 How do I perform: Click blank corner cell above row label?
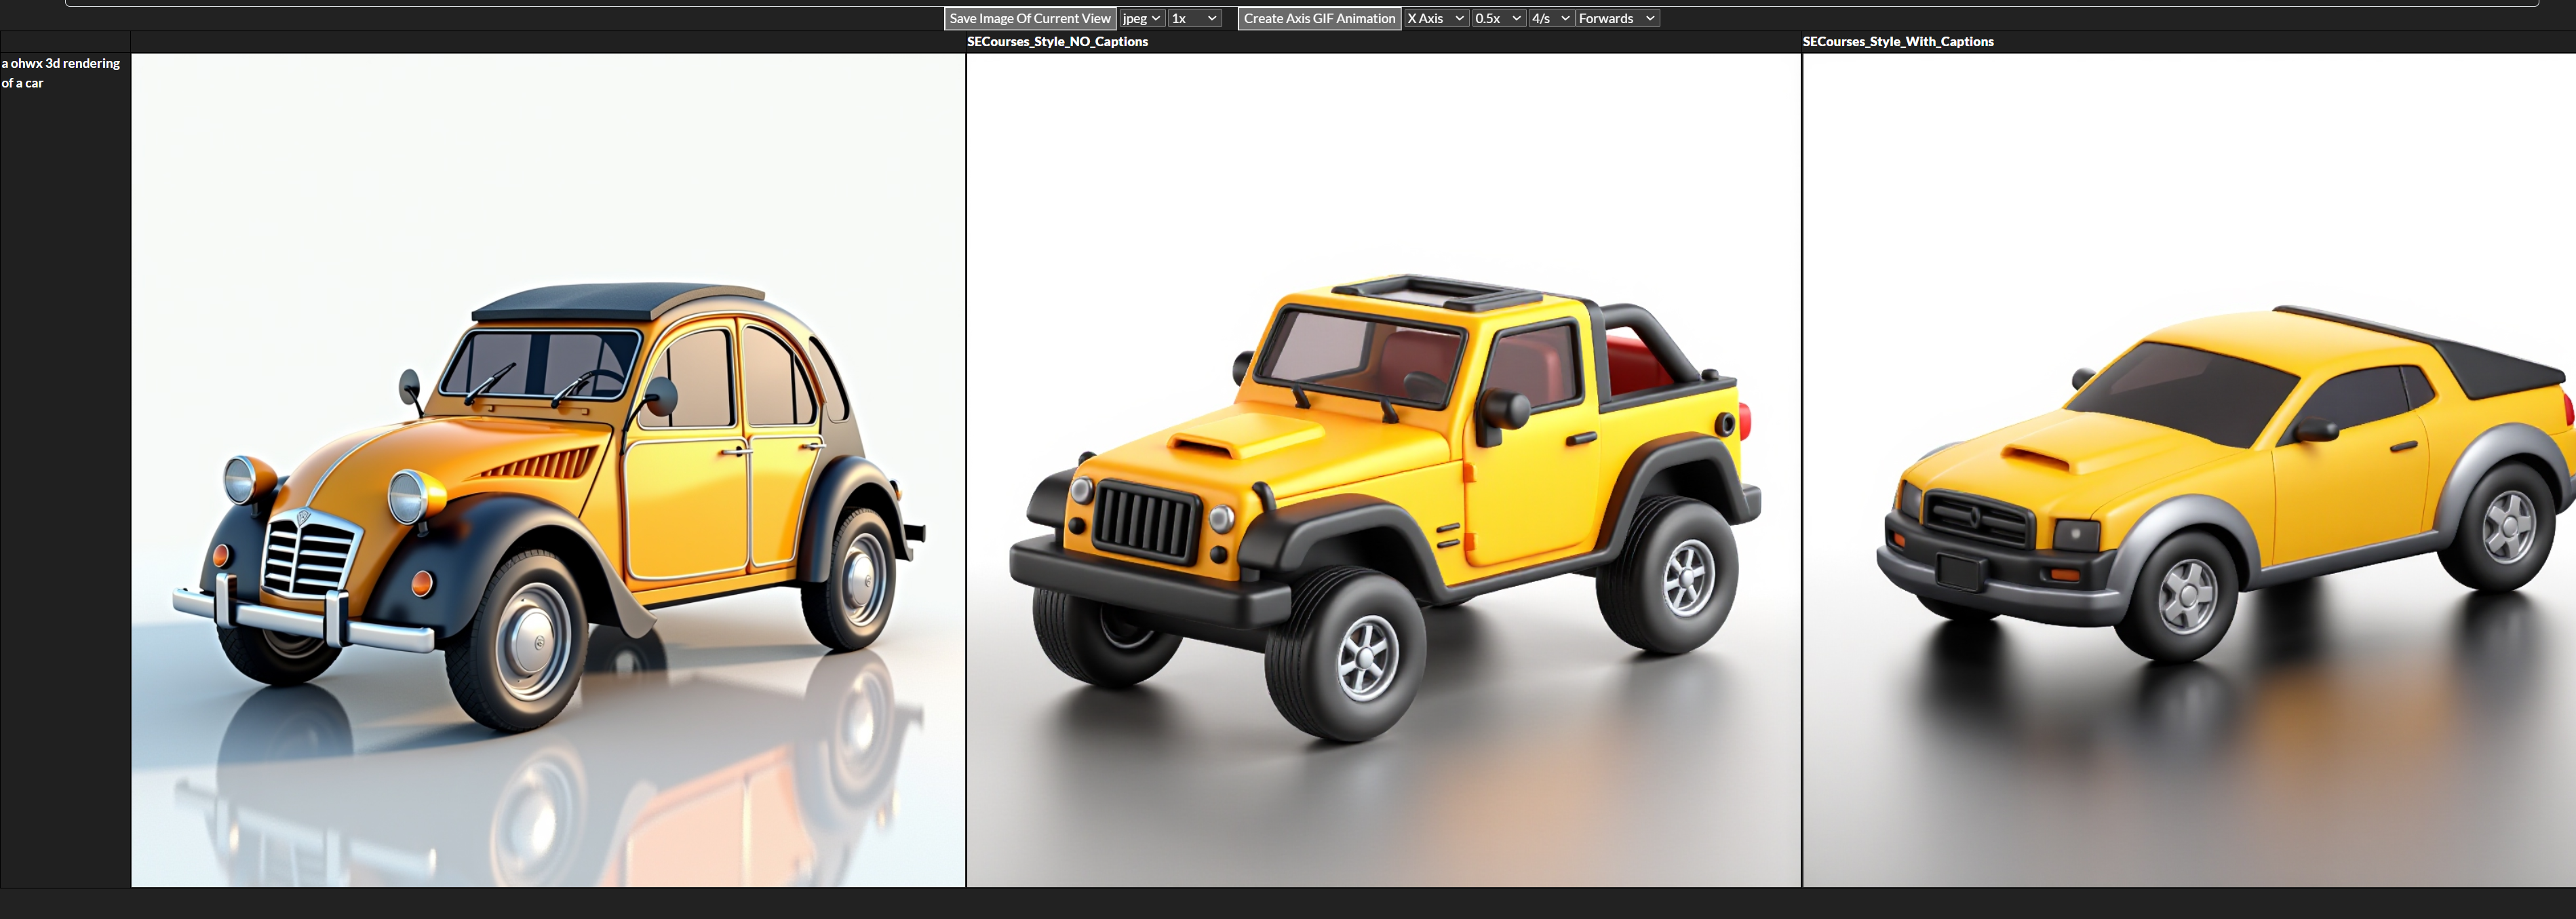tap(65, 42)
